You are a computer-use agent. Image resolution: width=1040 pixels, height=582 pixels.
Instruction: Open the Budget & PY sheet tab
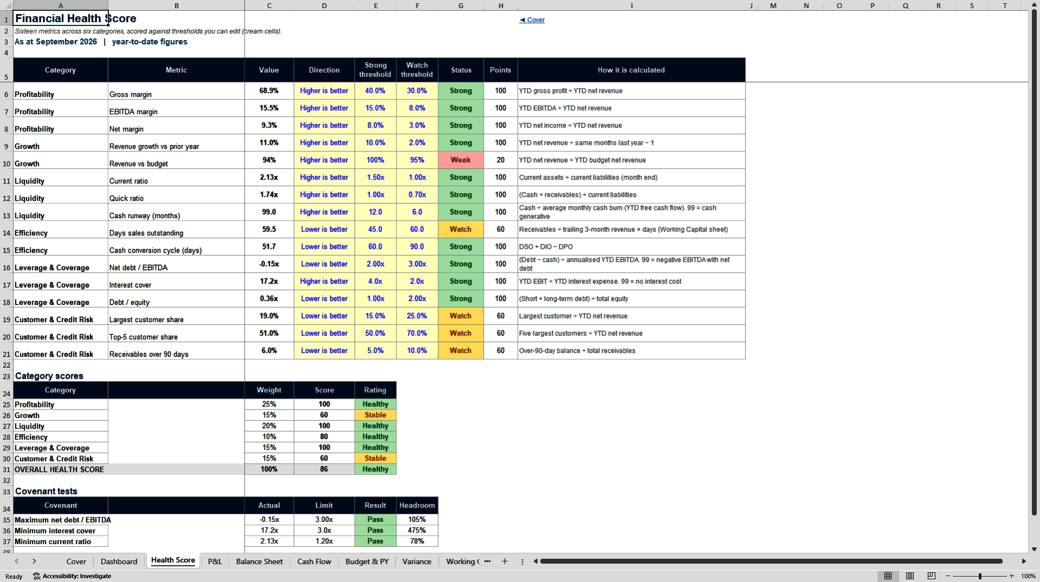coord(367,561)
